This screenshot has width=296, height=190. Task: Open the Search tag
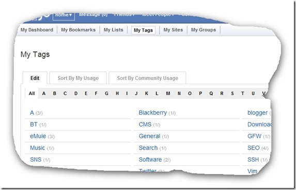coord(148,148)
